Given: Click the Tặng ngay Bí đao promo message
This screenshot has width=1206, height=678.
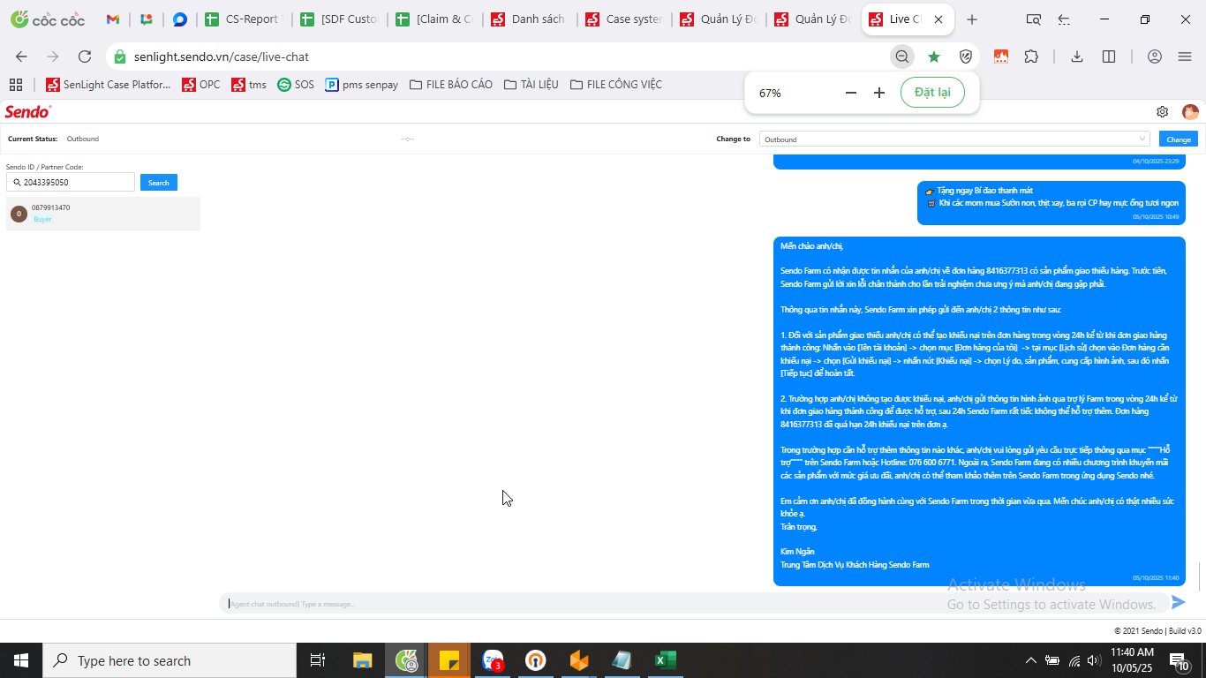Looking at the screenshot, I should tap(1051, 203).
